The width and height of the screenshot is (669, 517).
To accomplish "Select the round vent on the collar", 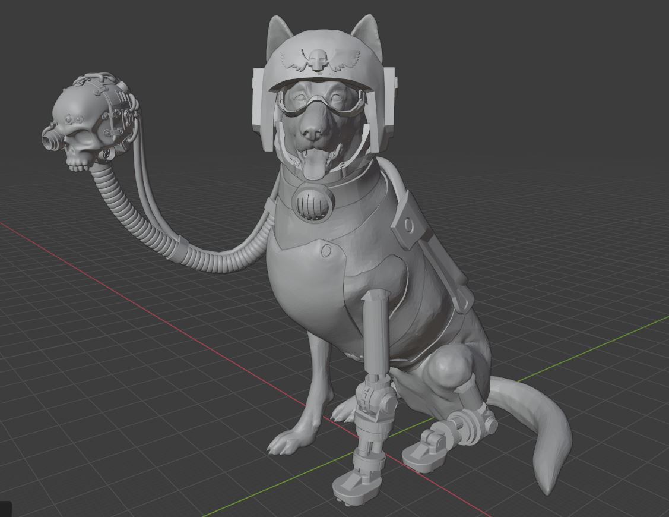I will tap(312, 203).
